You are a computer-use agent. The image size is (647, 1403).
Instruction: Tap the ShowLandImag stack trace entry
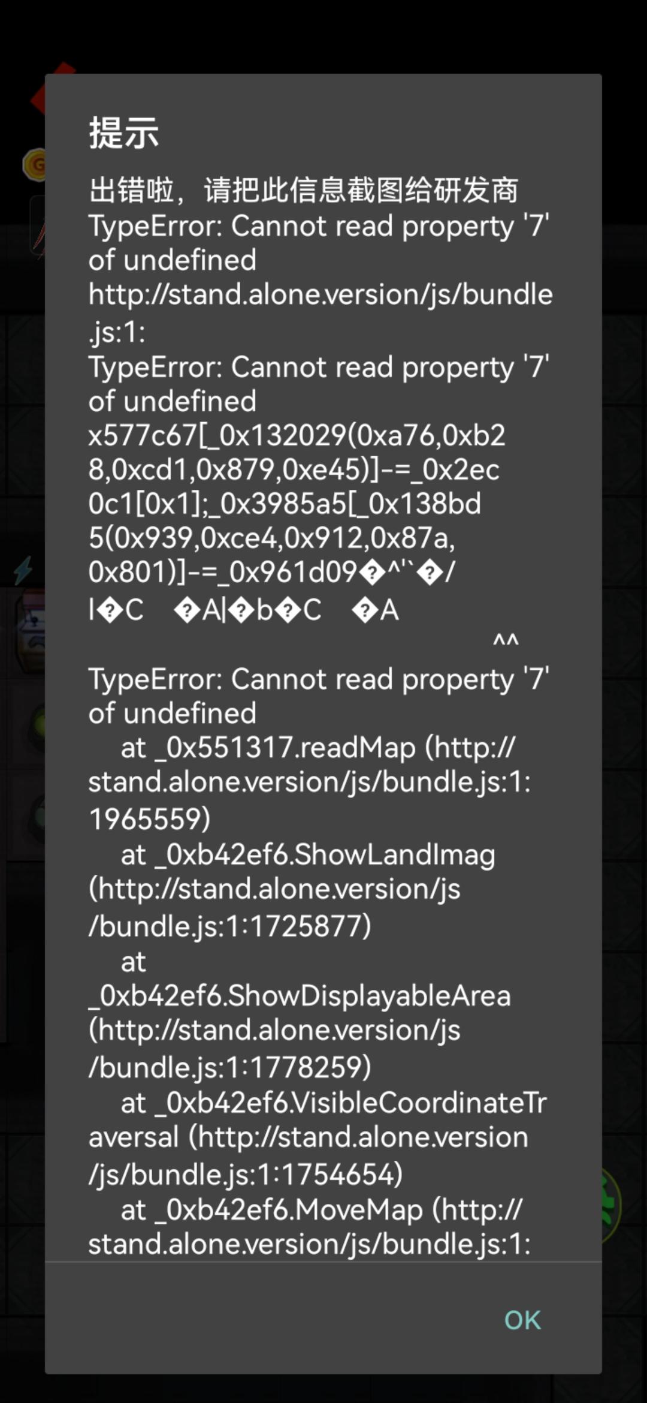[x=292, y=890]
